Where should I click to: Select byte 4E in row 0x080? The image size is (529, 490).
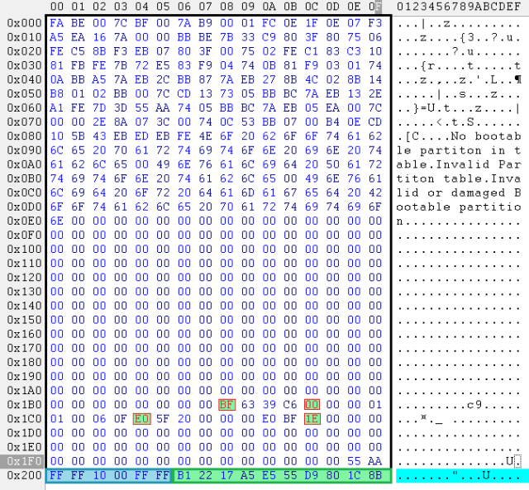tap(205, 136)
